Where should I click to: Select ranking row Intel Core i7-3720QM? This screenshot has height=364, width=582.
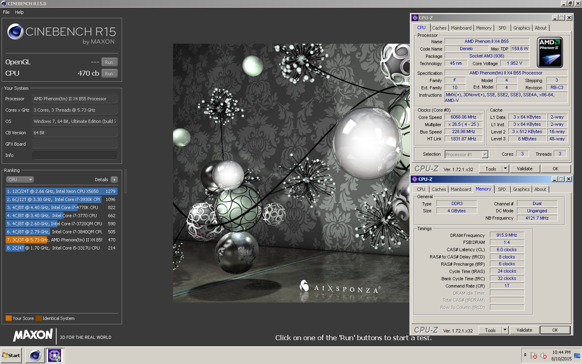pyautogui.click(x=61, y=224)
